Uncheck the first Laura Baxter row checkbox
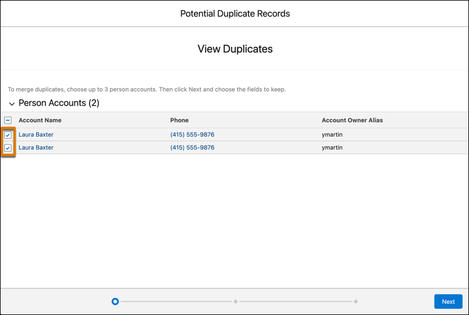The image size is (469, 315). pos(8,135)
